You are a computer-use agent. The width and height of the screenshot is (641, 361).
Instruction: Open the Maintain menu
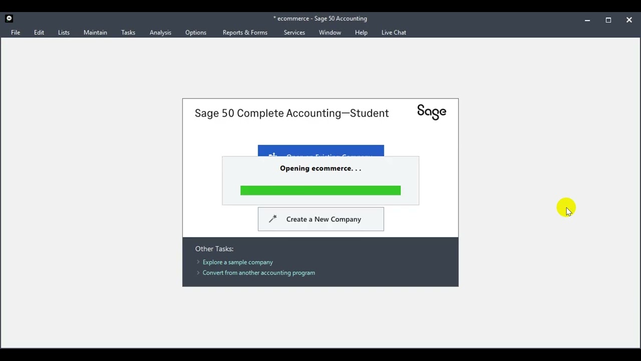95,33
